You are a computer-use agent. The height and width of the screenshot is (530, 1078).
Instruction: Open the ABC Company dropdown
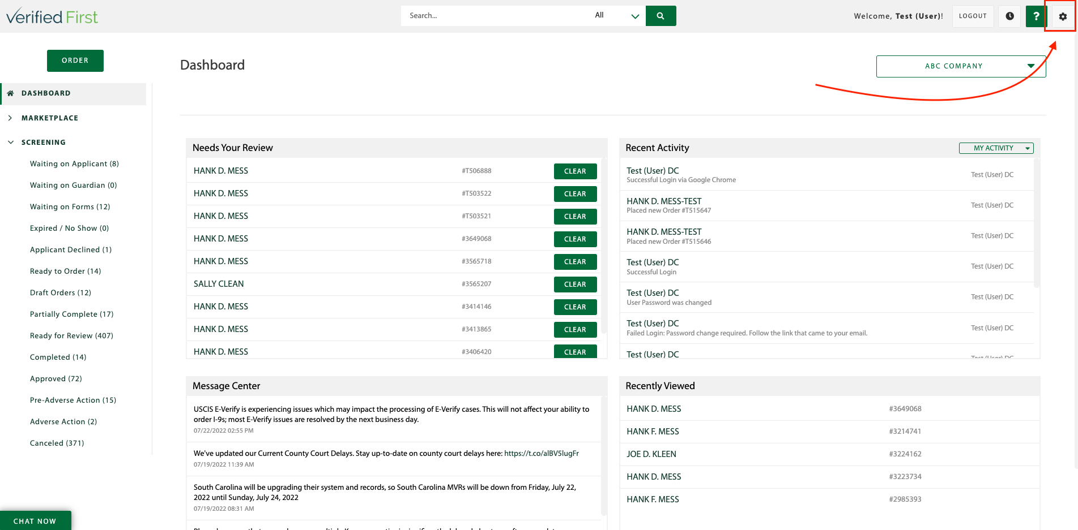961,66
